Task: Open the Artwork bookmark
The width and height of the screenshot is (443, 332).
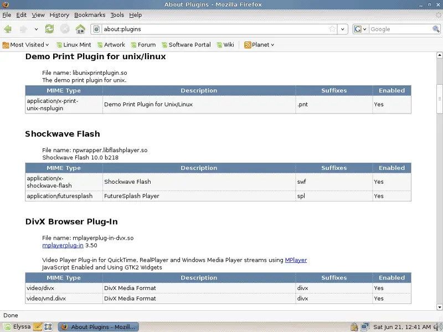Action: (x=111, y=45)
